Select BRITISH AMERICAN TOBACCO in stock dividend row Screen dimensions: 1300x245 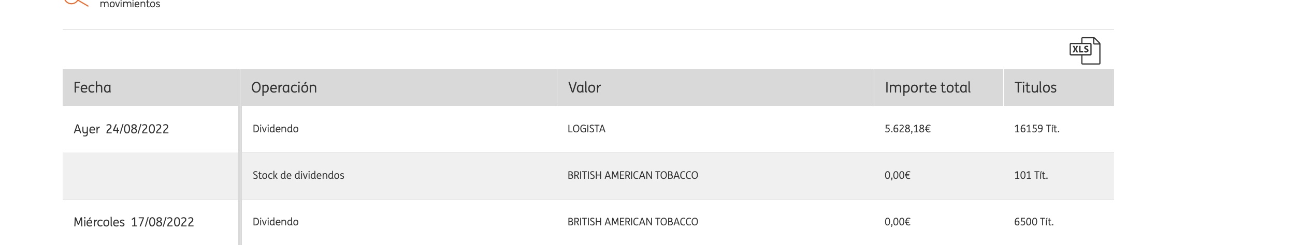point(633,175)
